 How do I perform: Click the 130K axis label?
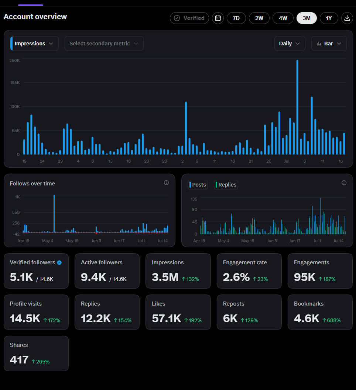coord(15,107)
